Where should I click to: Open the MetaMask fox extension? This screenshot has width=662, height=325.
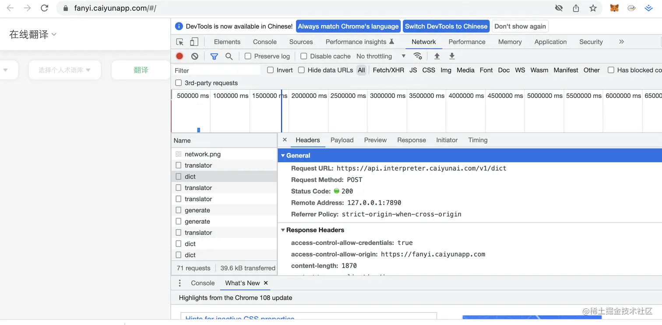tap(614, 8)
